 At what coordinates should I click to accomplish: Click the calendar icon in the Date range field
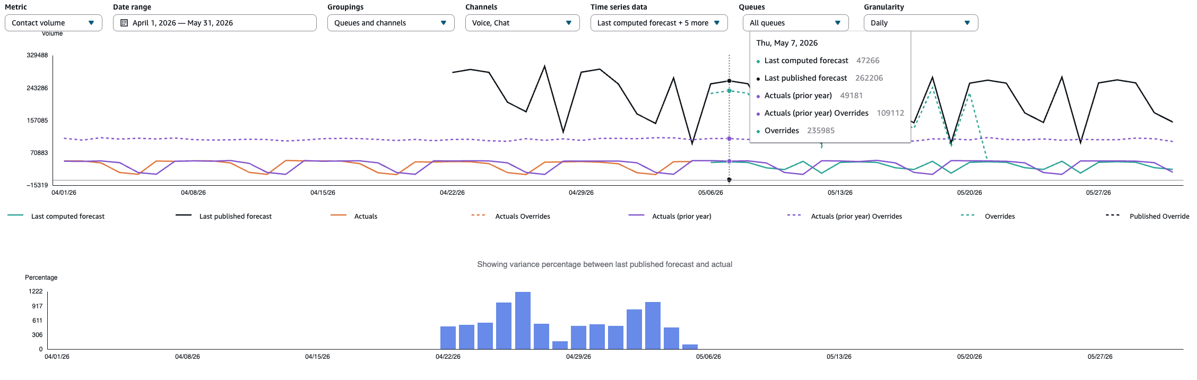(x=124, y=23)
